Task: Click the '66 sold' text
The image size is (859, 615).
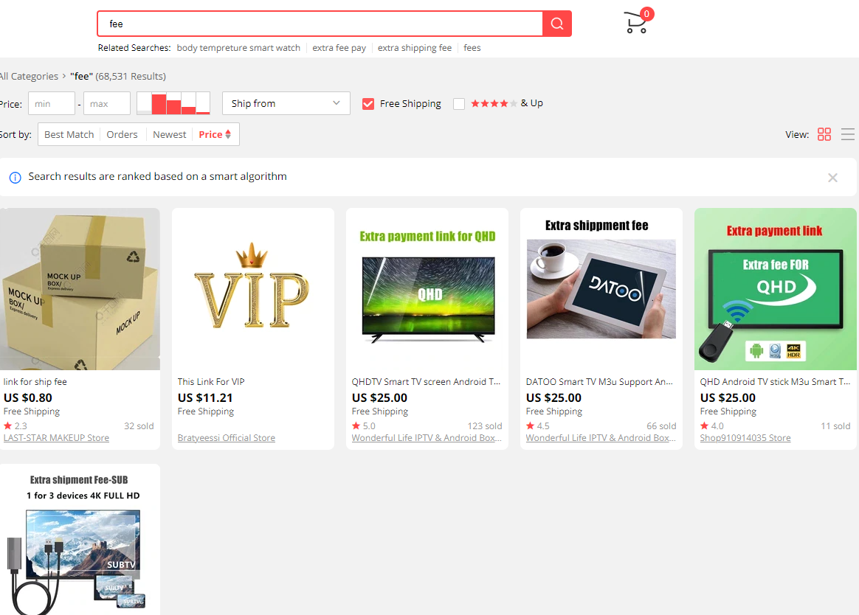Action: click(661, 425)
